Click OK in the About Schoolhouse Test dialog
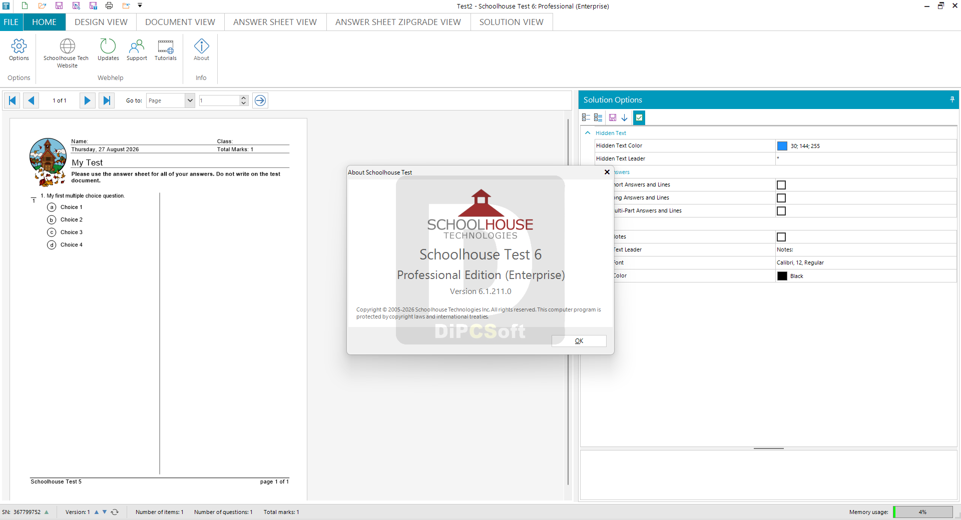 tap(579, 341)
